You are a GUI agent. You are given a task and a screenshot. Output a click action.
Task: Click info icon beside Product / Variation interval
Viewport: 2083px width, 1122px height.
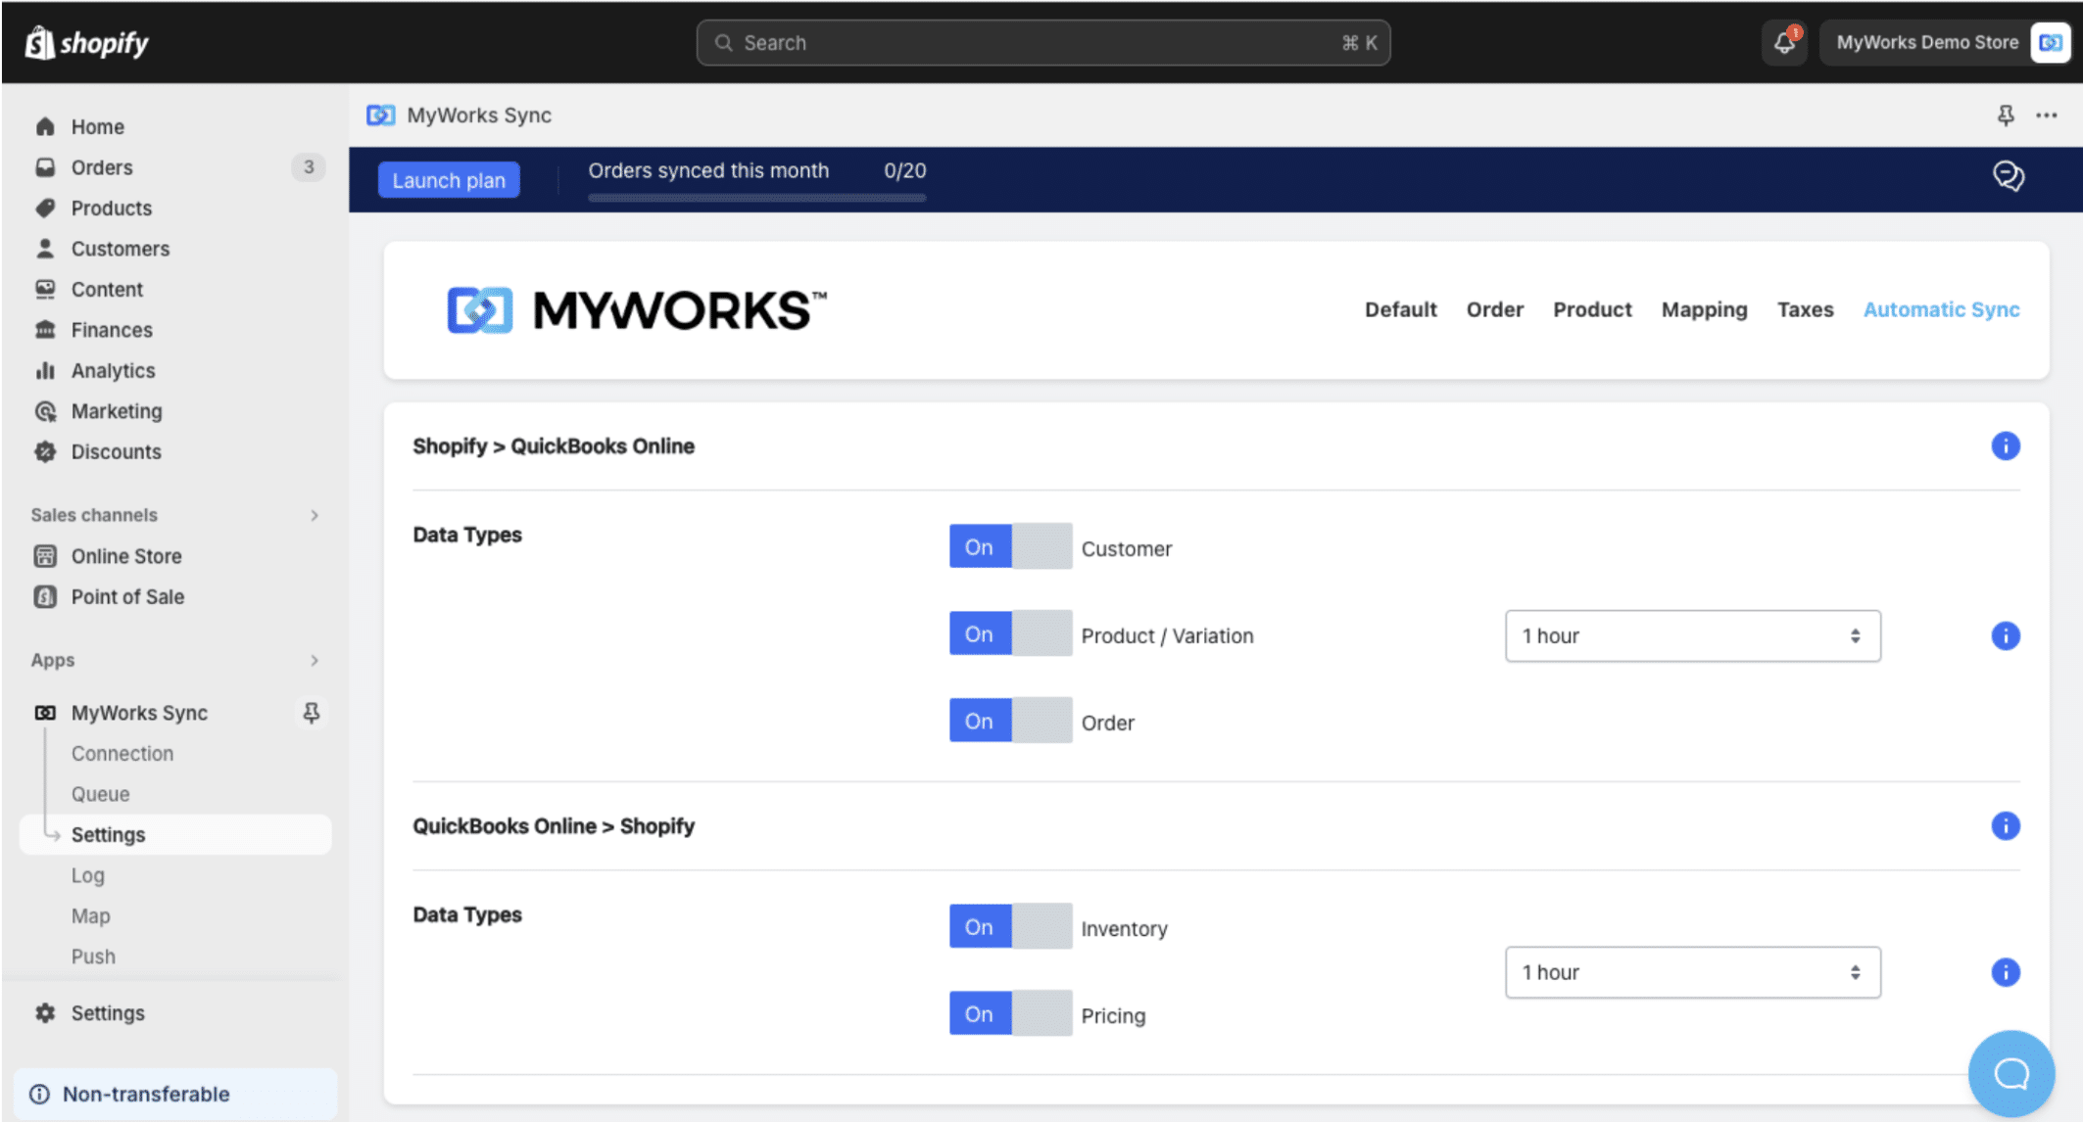click(x=2006, y=635)
